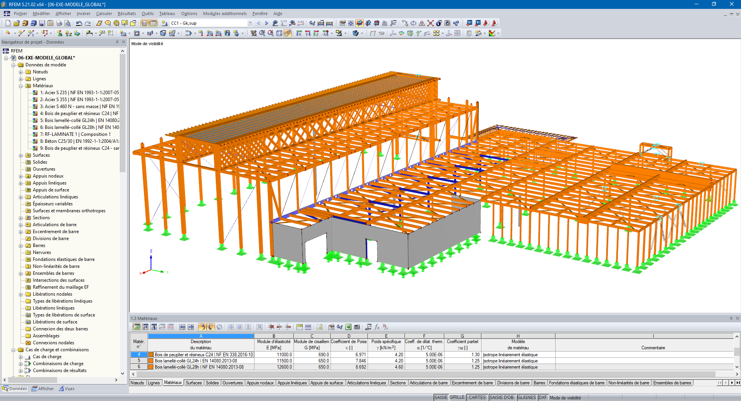Click the Print icon in the toolbar
Screen dimensions: 741x401
[x=59, y=23]
